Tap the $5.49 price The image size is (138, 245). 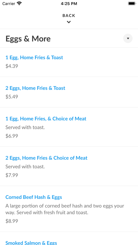click(x=12, y=97)
